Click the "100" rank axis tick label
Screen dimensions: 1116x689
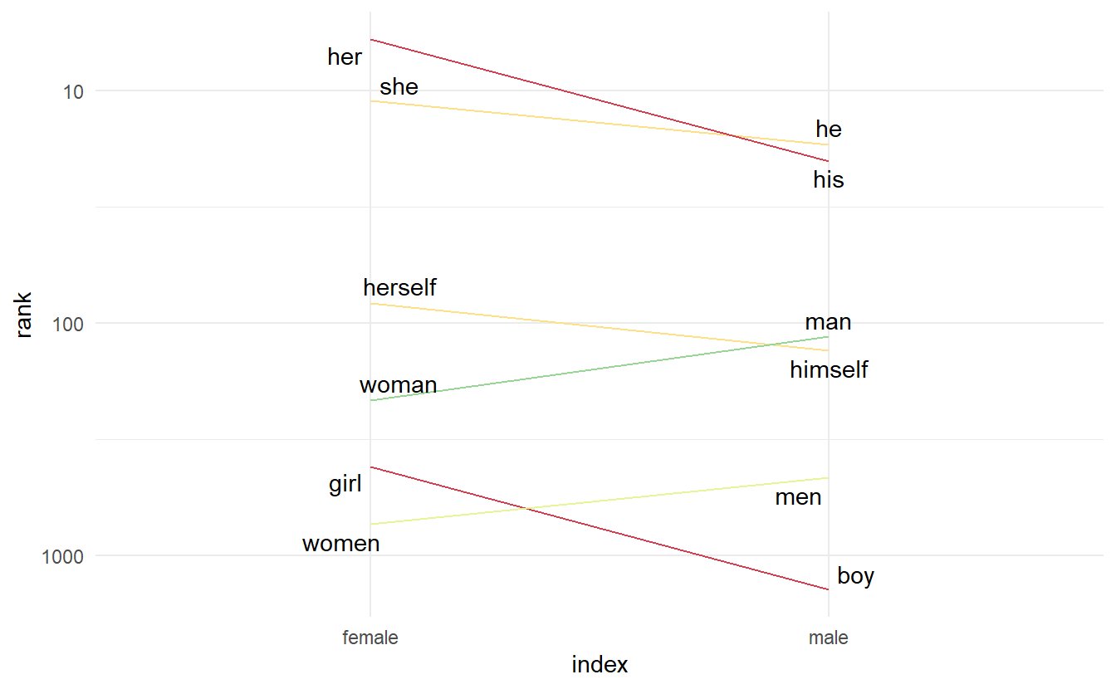click(68, 324)
